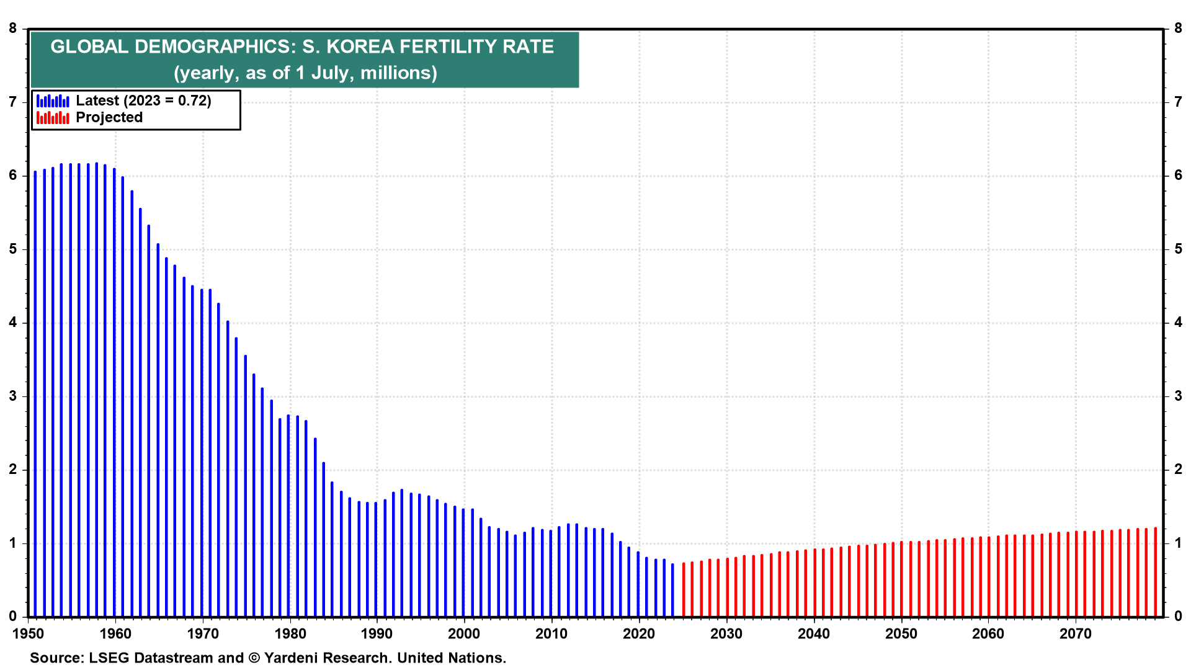
Task: Click the right y-axis label 1
Action: 1178,543
